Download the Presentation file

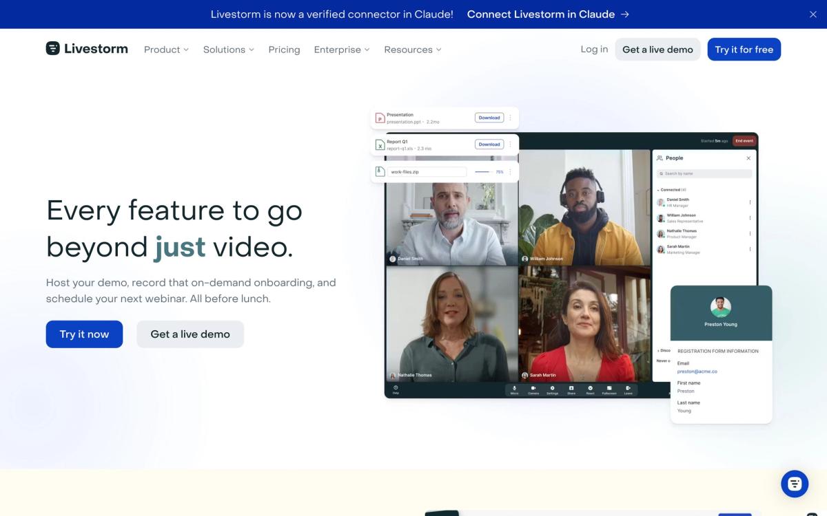489,118
